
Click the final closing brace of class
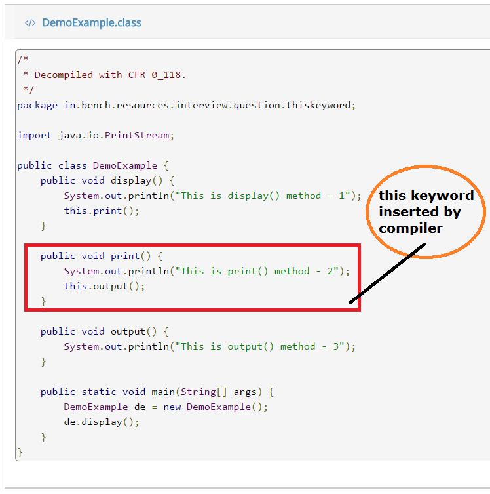[20, 452]
